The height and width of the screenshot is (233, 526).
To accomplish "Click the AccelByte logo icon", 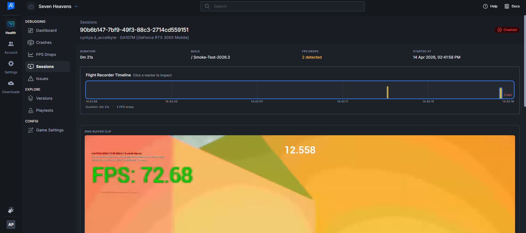I will [11, 6].
